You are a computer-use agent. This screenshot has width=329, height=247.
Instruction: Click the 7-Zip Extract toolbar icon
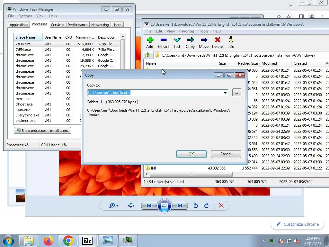coord(163,43)
